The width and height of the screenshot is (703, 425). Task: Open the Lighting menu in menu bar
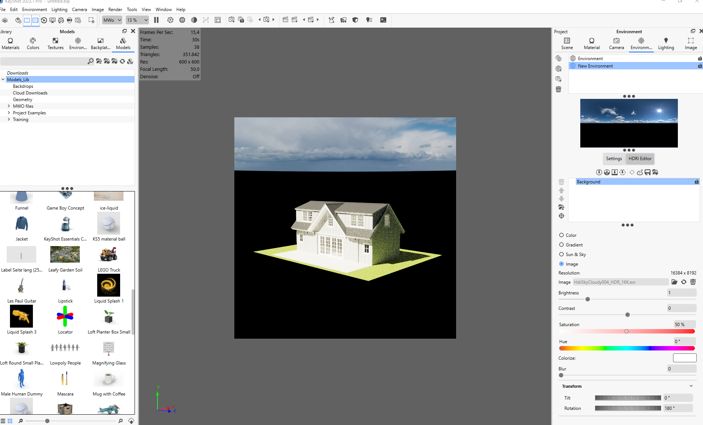(60, 10)
